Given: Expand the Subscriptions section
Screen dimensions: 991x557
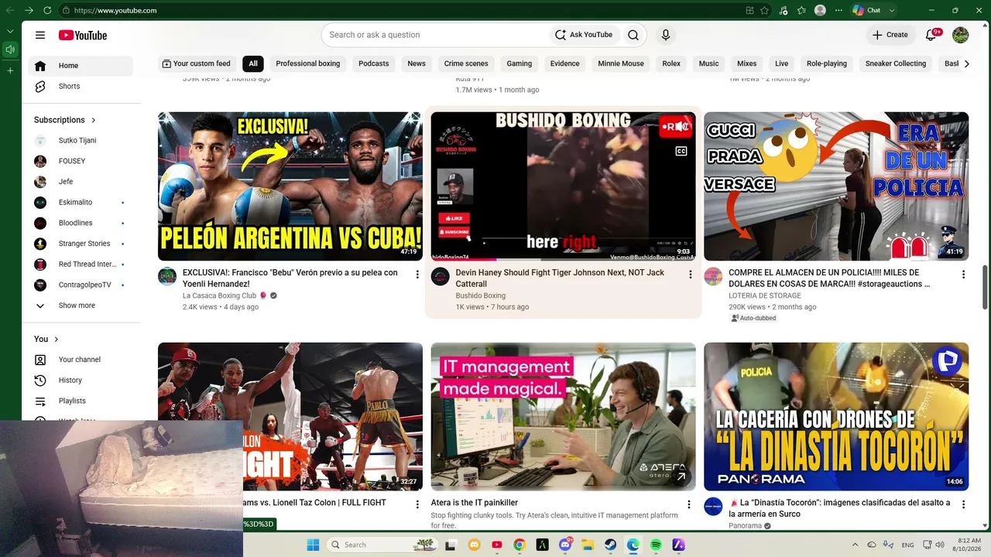Looking at the screenshot, I should tap(65, 120).
